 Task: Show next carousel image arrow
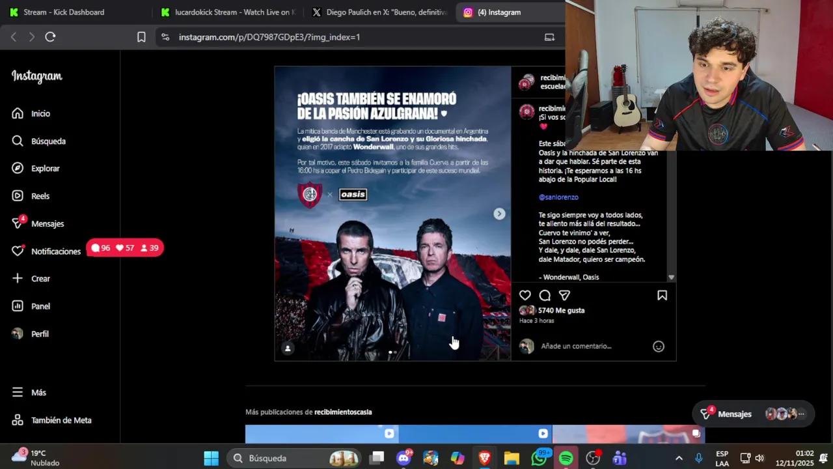click(499, 214)
